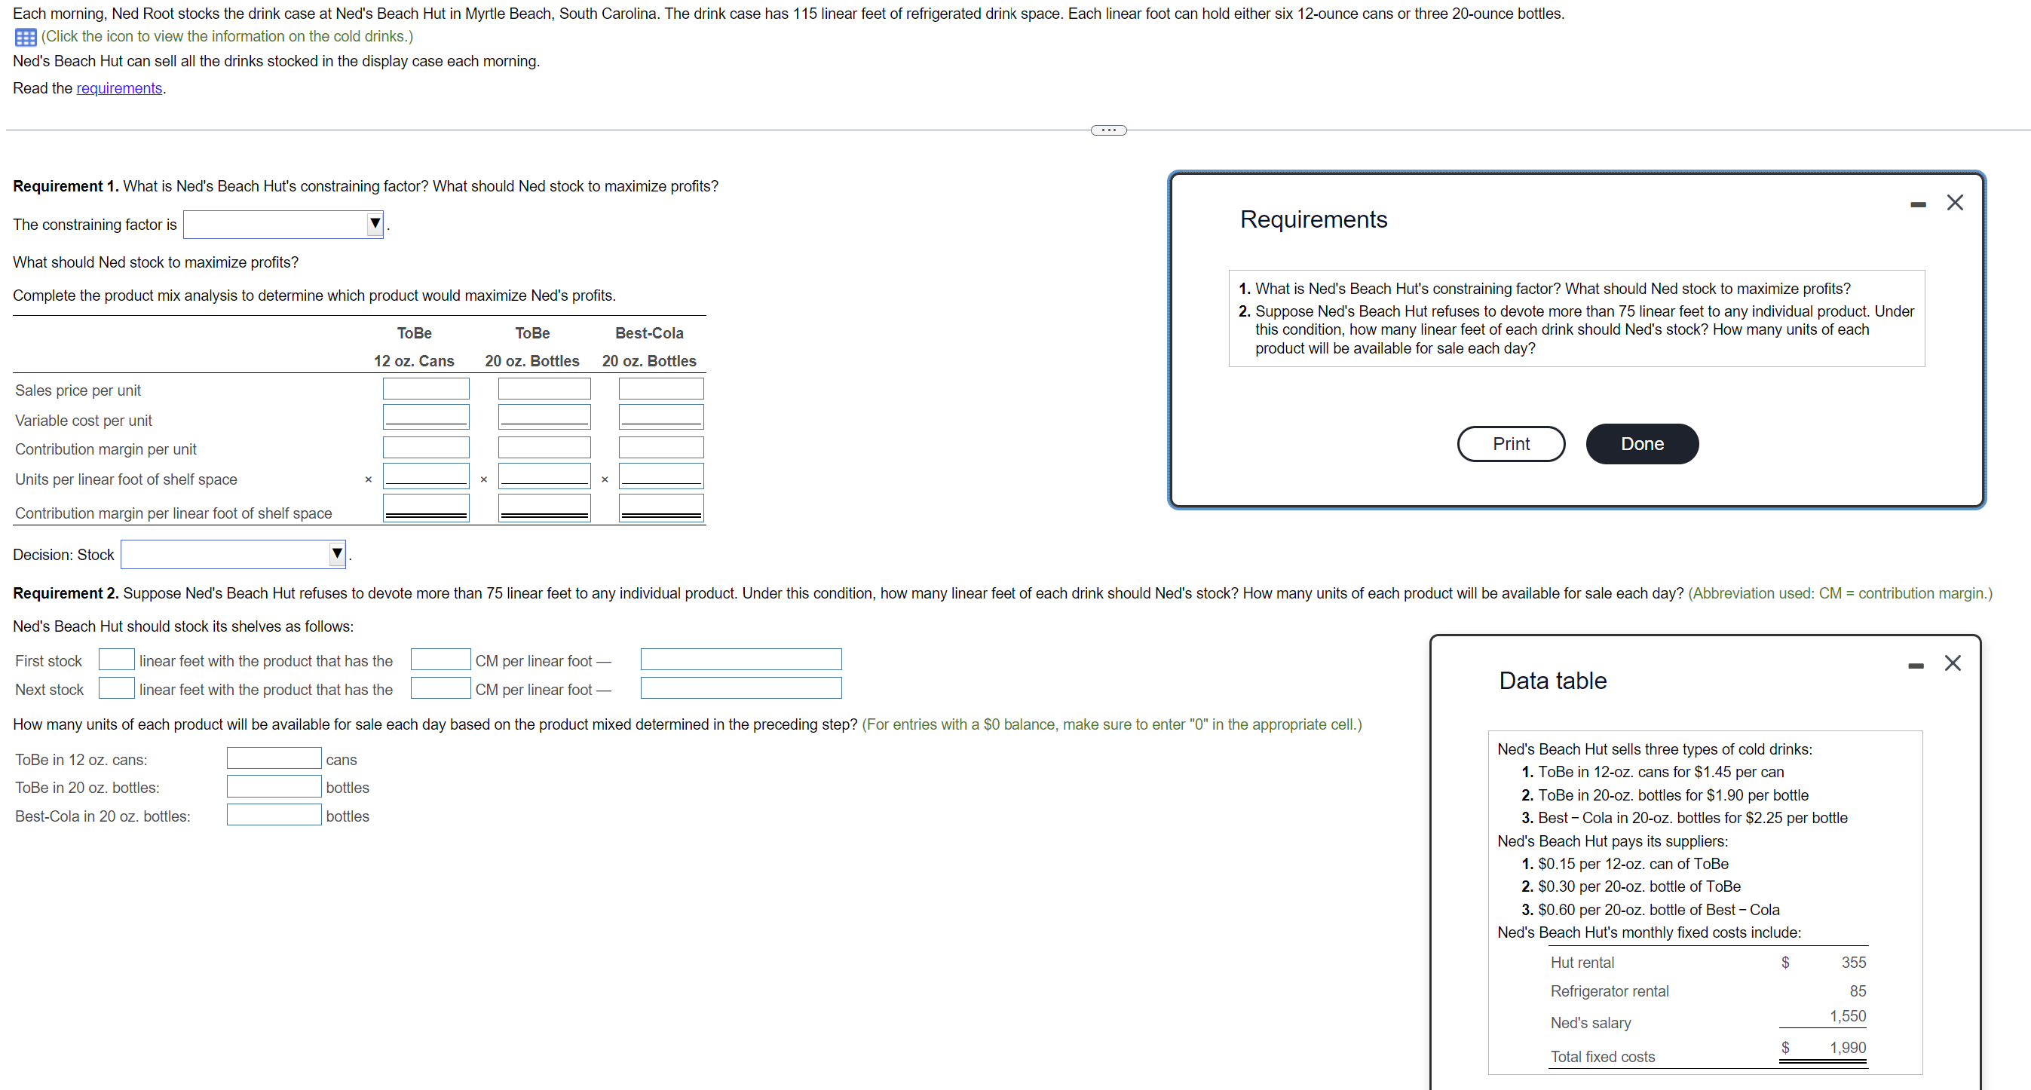Open the constraining factor dropdown
The width and height of the screenshot is (2031, 1090).
click(x=283, y=225)
